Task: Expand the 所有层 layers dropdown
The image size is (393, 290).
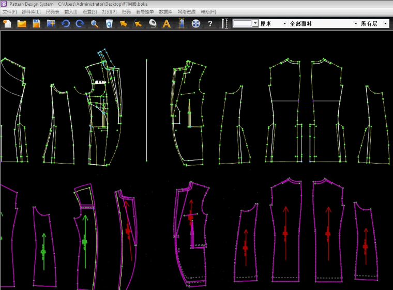Action: [386, 23]
